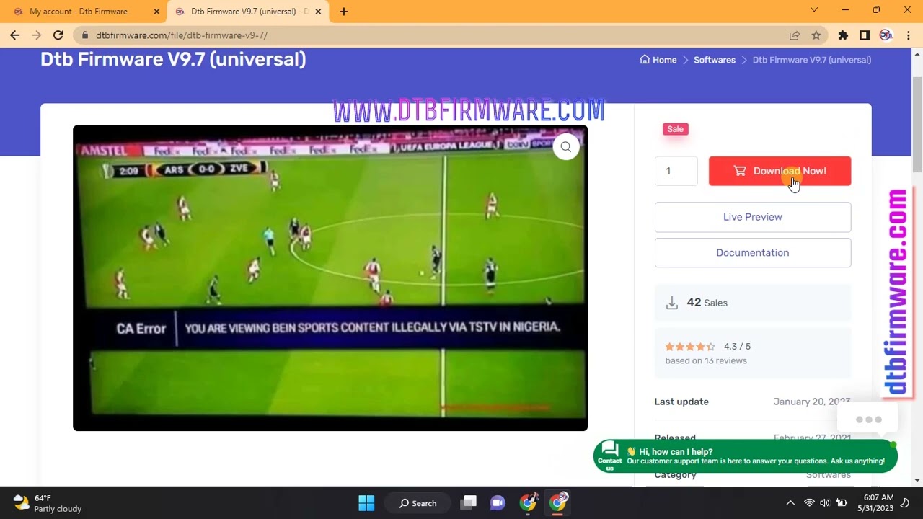923x519 pixels.
Task: Bookmark this page with the star icon
Action: (x=816, y=35)
